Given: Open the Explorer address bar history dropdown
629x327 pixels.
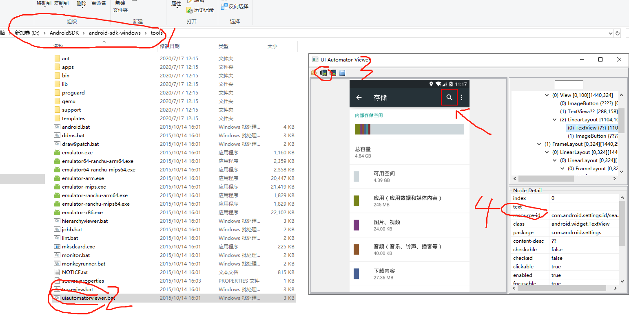Looking at the screenshot, I should [610, 33].
